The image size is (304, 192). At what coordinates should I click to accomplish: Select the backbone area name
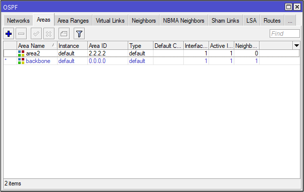click(x=38, y=61)
